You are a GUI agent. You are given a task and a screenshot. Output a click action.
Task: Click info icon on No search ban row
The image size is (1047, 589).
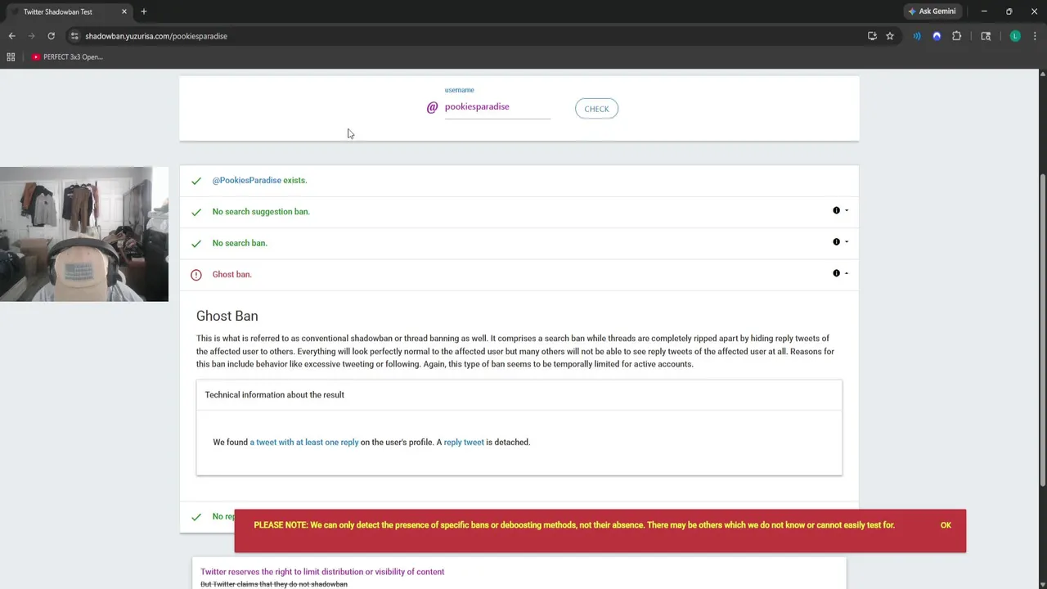836,242
